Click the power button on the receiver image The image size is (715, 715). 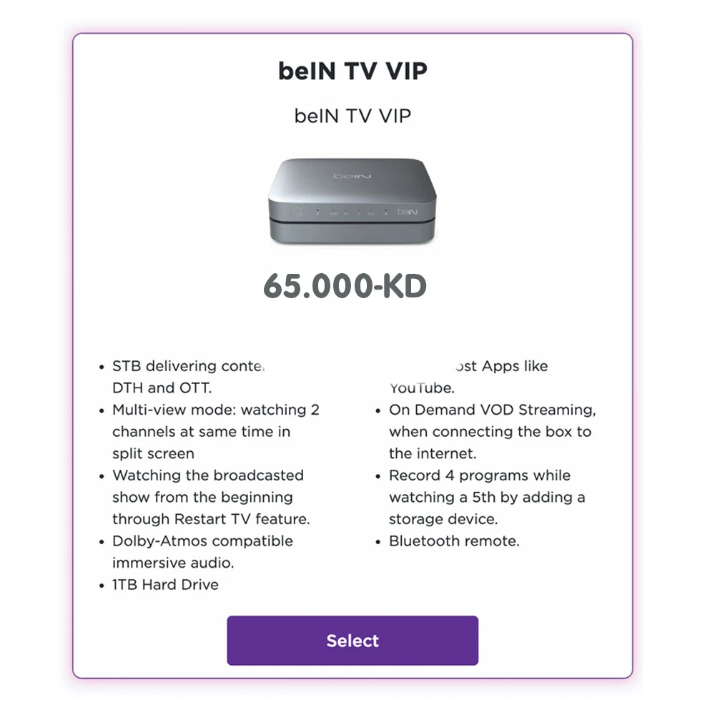click(x=297, y=212)
